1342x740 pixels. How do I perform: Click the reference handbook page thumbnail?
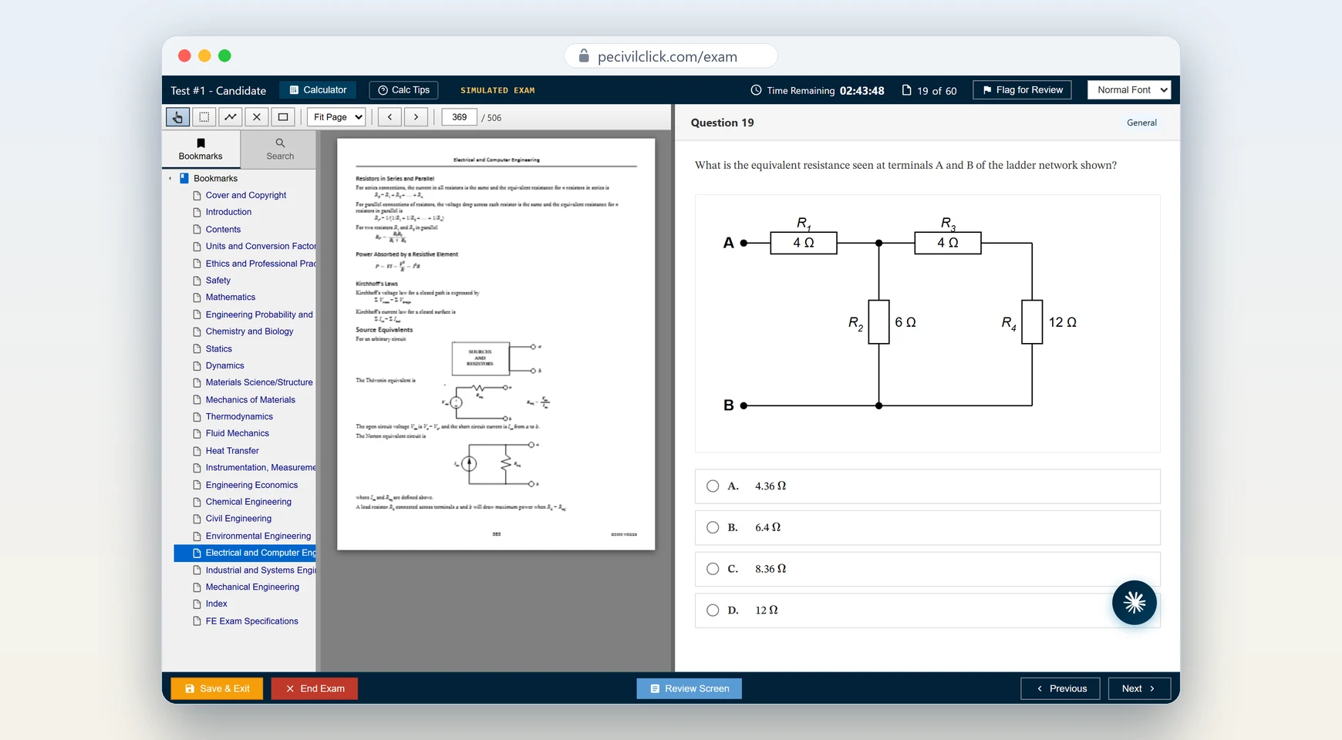click(x=496, y=345)
